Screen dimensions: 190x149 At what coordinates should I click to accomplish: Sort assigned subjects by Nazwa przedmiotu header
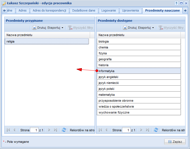tap(47, 35)
